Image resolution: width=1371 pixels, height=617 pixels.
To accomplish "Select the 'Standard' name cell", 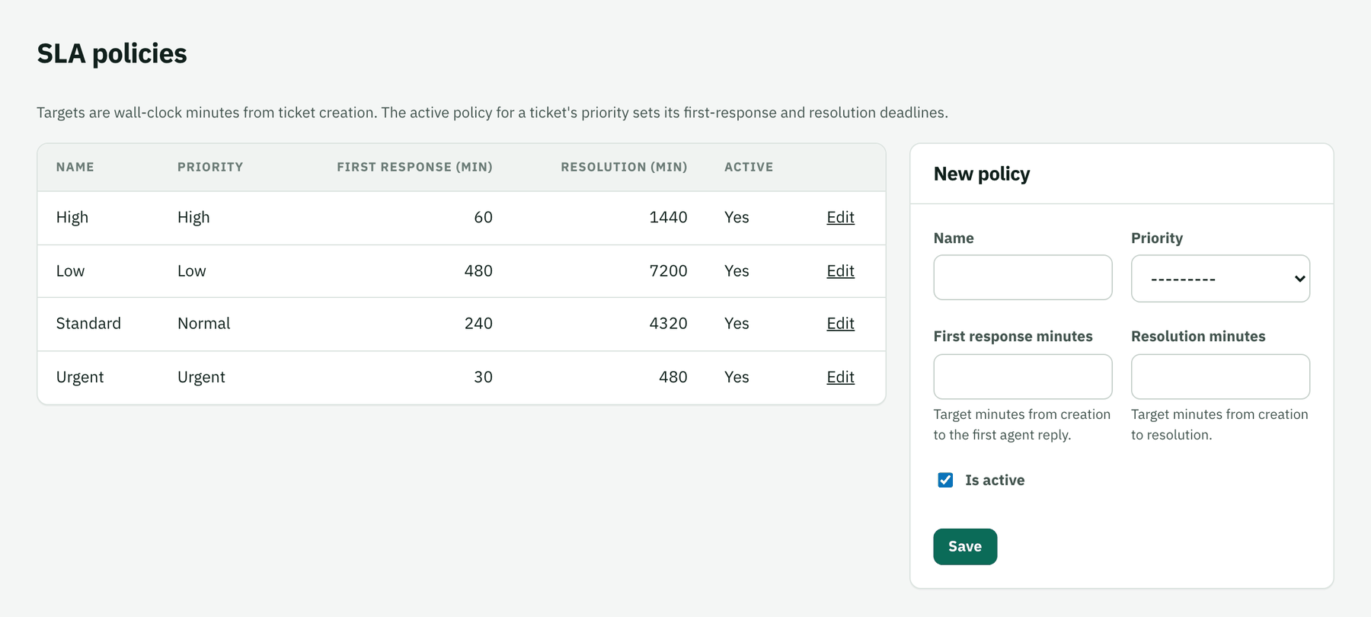I will [x=88, y=323].
